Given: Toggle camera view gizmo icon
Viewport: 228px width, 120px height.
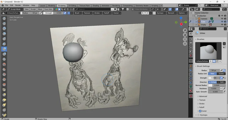Looking at the screenshot, I should (x=185, y=39).
